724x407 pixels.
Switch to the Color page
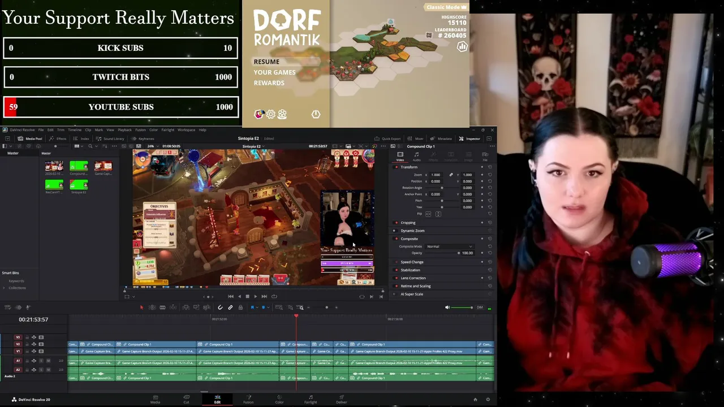[x=279, y=399]
